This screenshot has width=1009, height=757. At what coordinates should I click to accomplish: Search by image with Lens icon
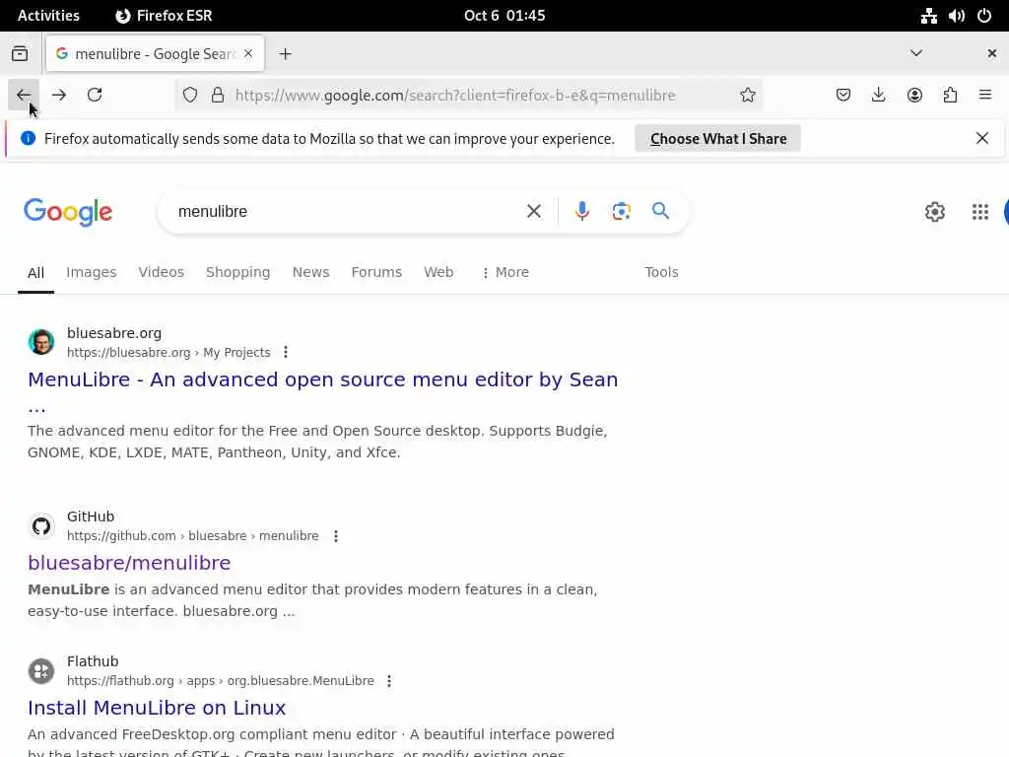pyautogui.click(x=621, y=211)
